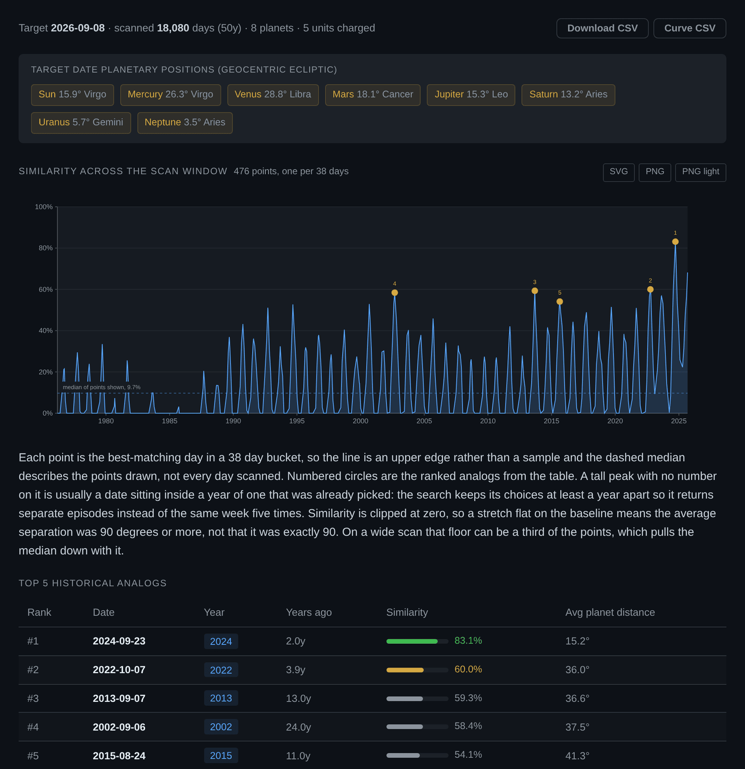Click the similarity bar for 59.3%
The height and width of the screenshot is (769, 745).
point(417,698)
